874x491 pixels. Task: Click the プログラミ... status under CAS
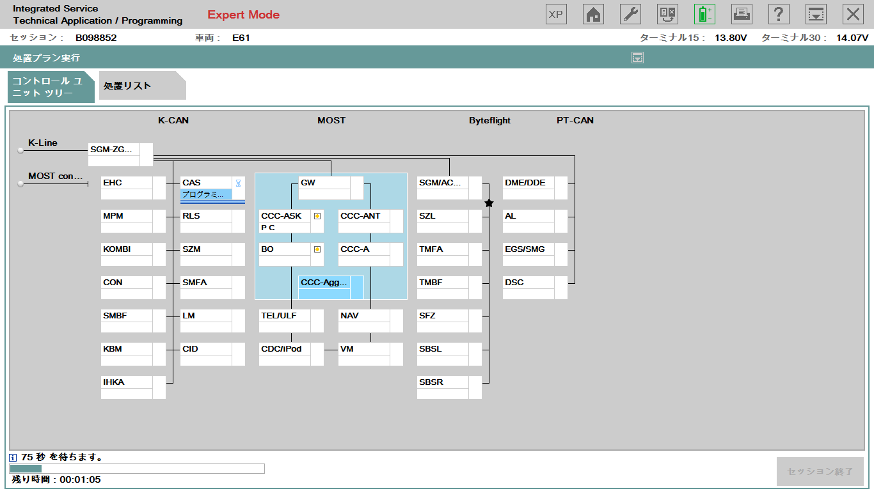pyautogui.click(x=206, y=194)
